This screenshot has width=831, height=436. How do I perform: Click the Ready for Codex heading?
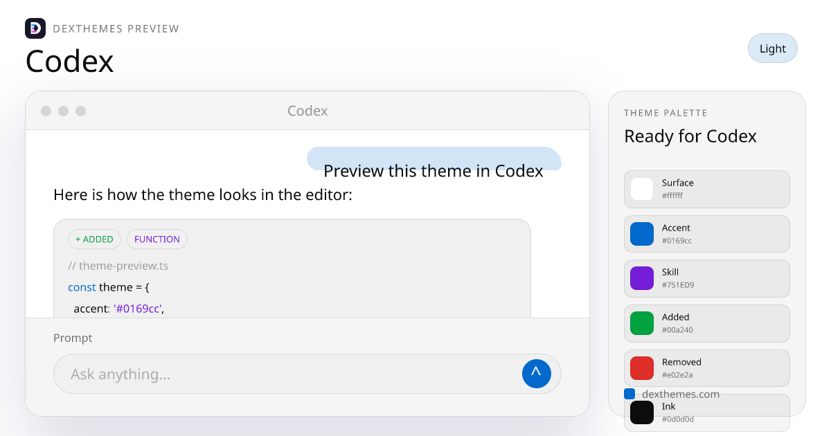click(690, 136)
